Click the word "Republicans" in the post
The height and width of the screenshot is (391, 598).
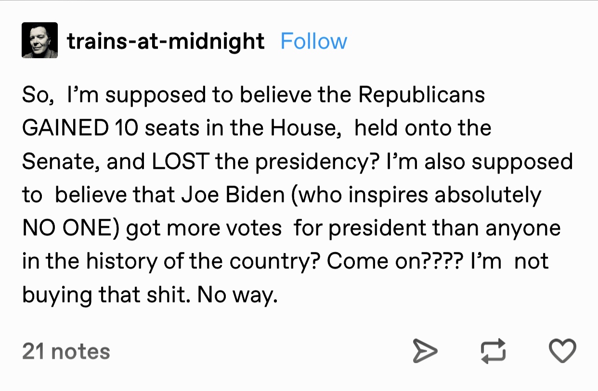coord(421,95)
